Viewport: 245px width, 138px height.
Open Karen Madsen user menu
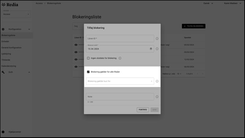[233, 3]
